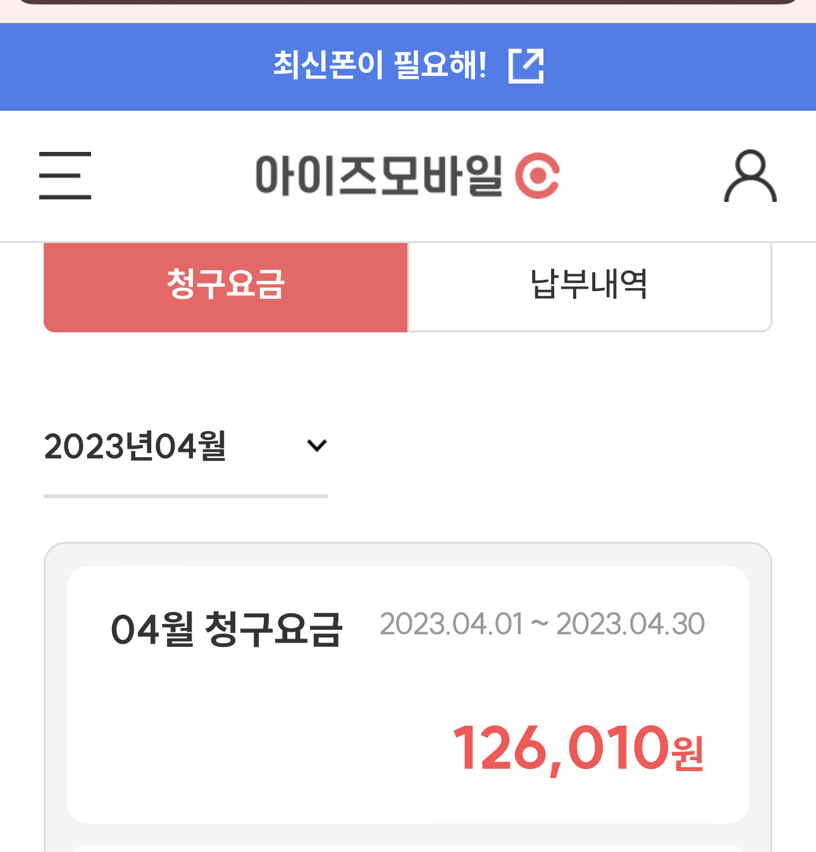Tap the 원 currency unit label
This screenshot has width=816, height=852.
point(688,755)
